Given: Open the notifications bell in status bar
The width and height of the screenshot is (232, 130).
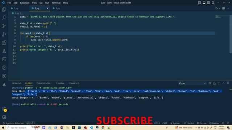Looking at the screenshot, I should coord(228,123).
